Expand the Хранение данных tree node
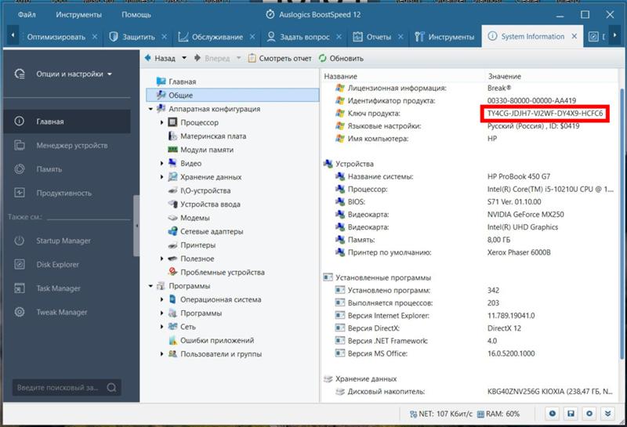 pyautogui.click(x=162, y=177)
